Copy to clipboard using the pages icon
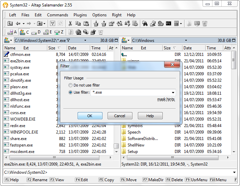The width and height of the screenshot is (240, 186). [78, 24]
